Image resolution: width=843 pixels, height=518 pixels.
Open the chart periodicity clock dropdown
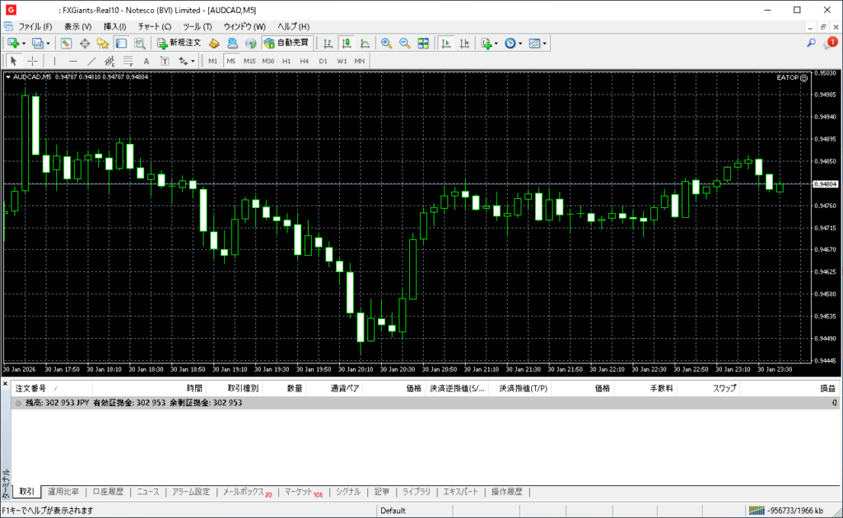pos(519,43)
